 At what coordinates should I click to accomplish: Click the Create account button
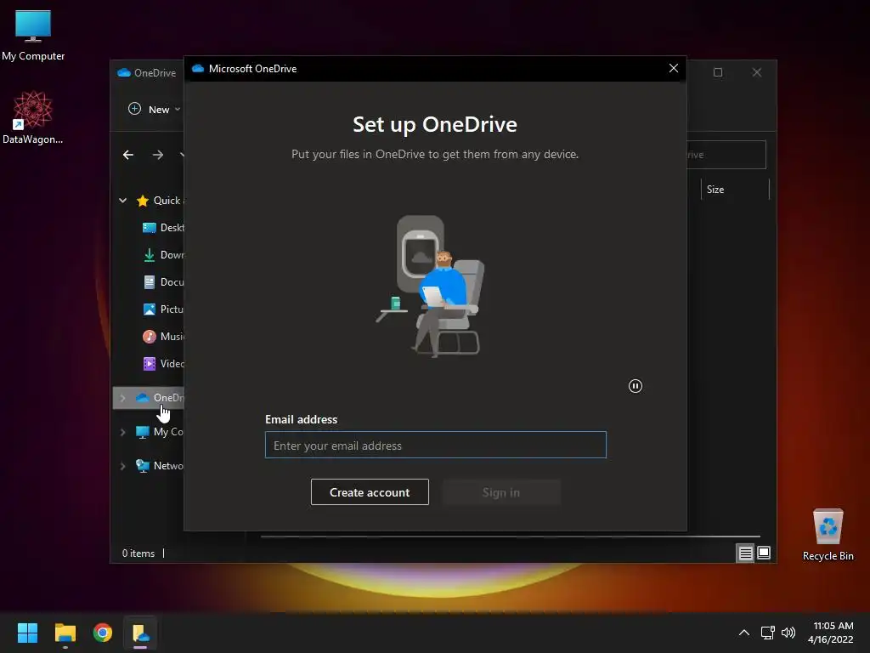370,492
